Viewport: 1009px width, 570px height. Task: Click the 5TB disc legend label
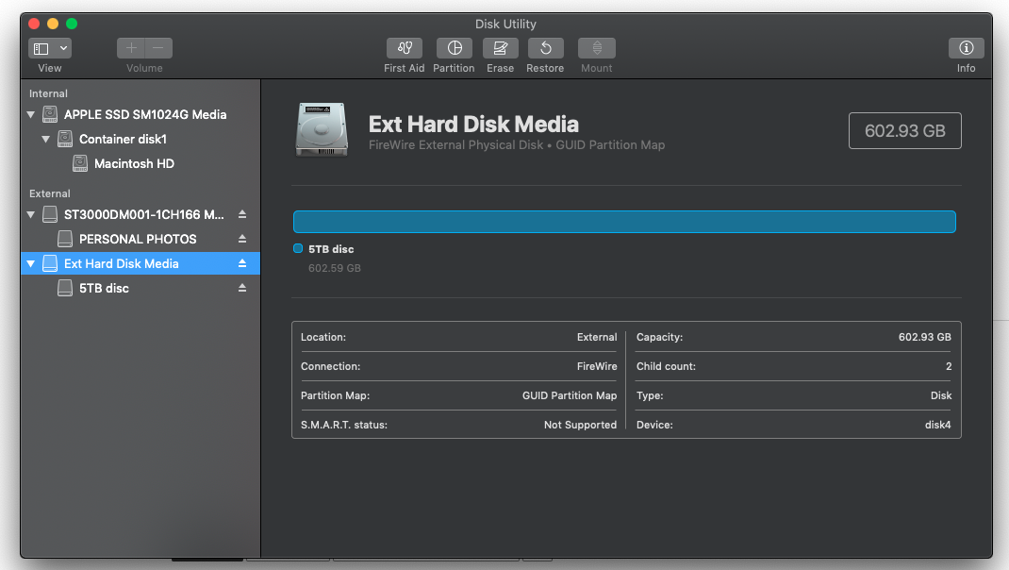point(331,249)
